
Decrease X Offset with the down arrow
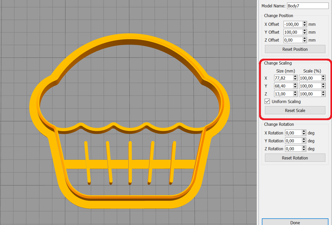click(x=305, y=26)
